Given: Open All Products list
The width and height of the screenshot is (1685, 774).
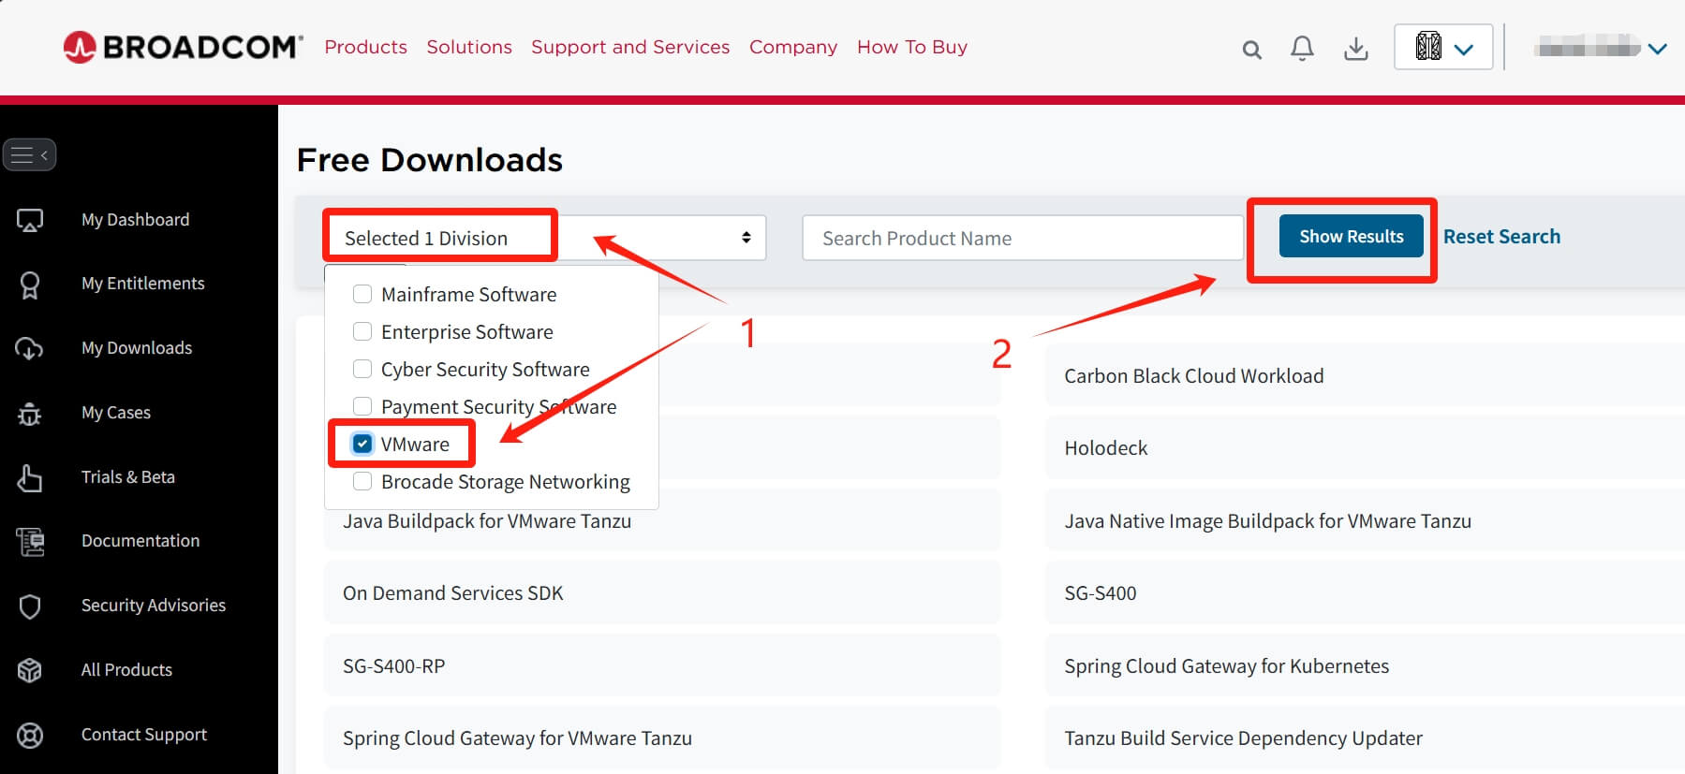Looking at the screenshot, I should pos(126,670).
